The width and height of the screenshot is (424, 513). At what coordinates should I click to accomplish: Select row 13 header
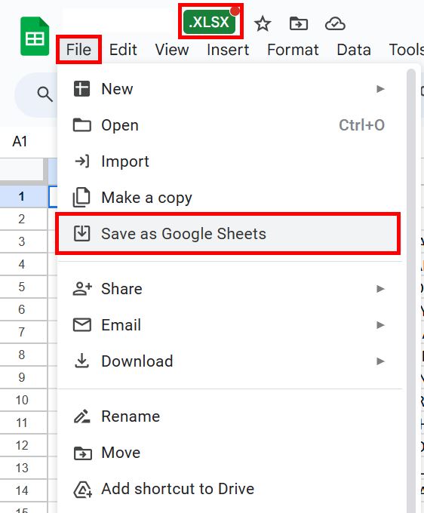point(22,468)
